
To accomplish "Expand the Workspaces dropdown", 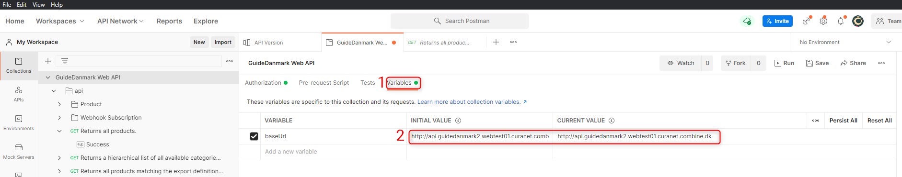I will coord(60,21).
